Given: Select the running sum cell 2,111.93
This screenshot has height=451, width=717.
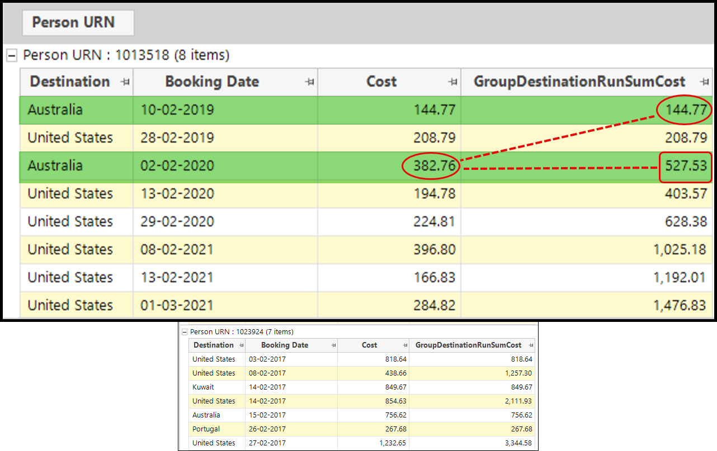Looking at the screenshot, I should [x=472, y=401].
